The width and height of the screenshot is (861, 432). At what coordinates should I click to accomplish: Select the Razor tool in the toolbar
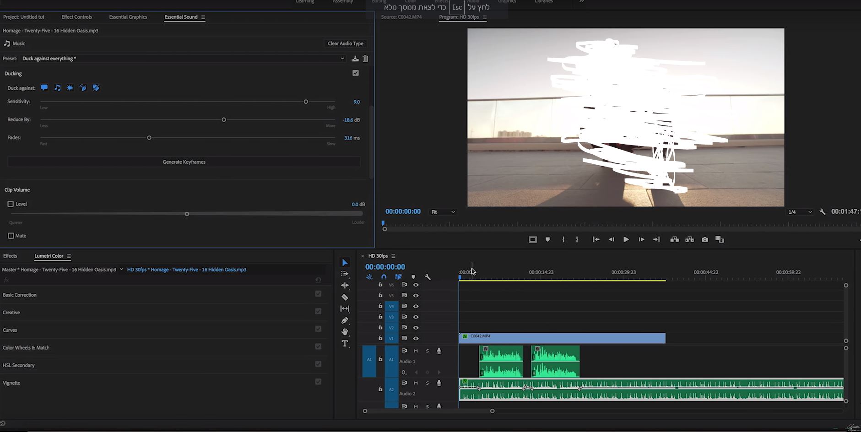point(345,297)
